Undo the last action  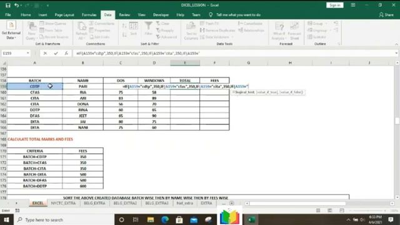(x=17, y=5)
